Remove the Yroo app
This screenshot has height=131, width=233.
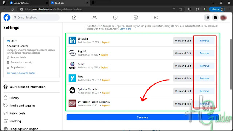click(x=205, y=78)
